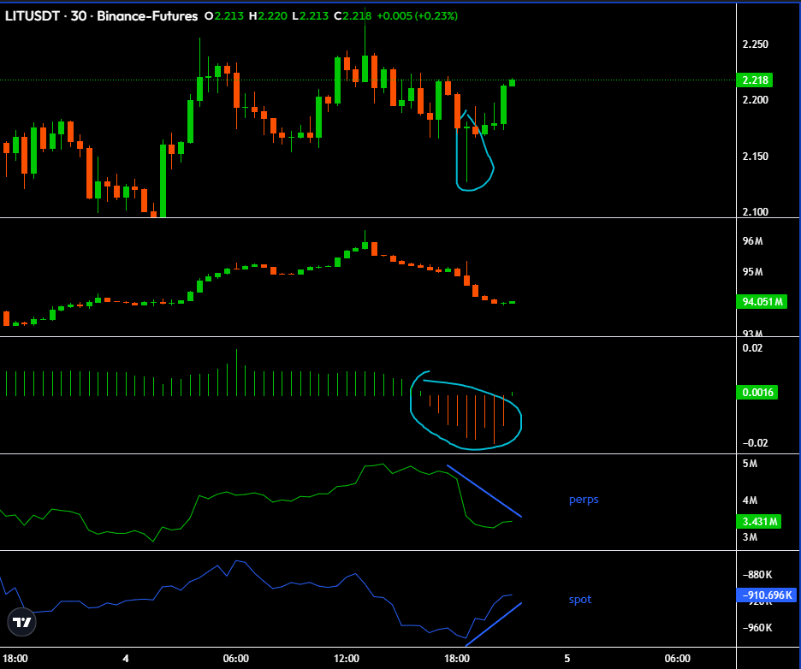Click the open interest value 94.051M

[762, 302]
